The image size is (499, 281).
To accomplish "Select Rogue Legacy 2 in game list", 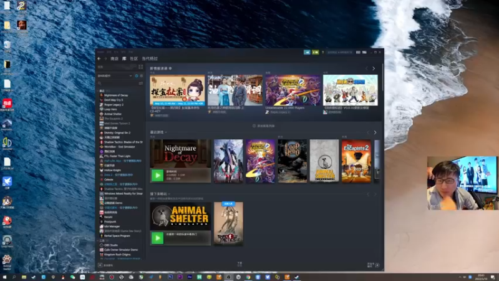I will [114, 104].
